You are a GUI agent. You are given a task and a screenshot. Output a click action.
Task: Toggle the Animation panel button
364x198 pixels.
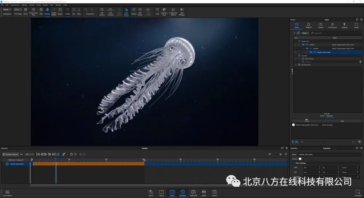(x=183, y=193)
